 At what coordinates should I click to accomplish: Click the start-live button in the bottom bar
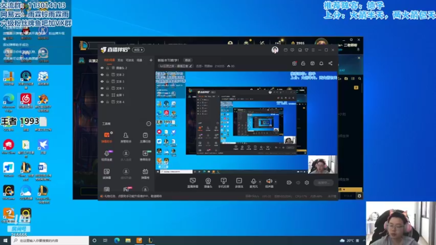(323, 182)
